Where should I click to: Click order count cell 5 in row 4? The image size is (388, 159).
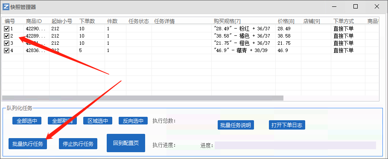point(81,50)
